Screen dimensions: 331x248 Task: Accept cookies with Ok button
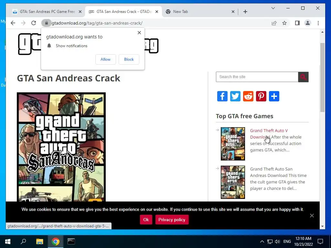coord(146,220)
